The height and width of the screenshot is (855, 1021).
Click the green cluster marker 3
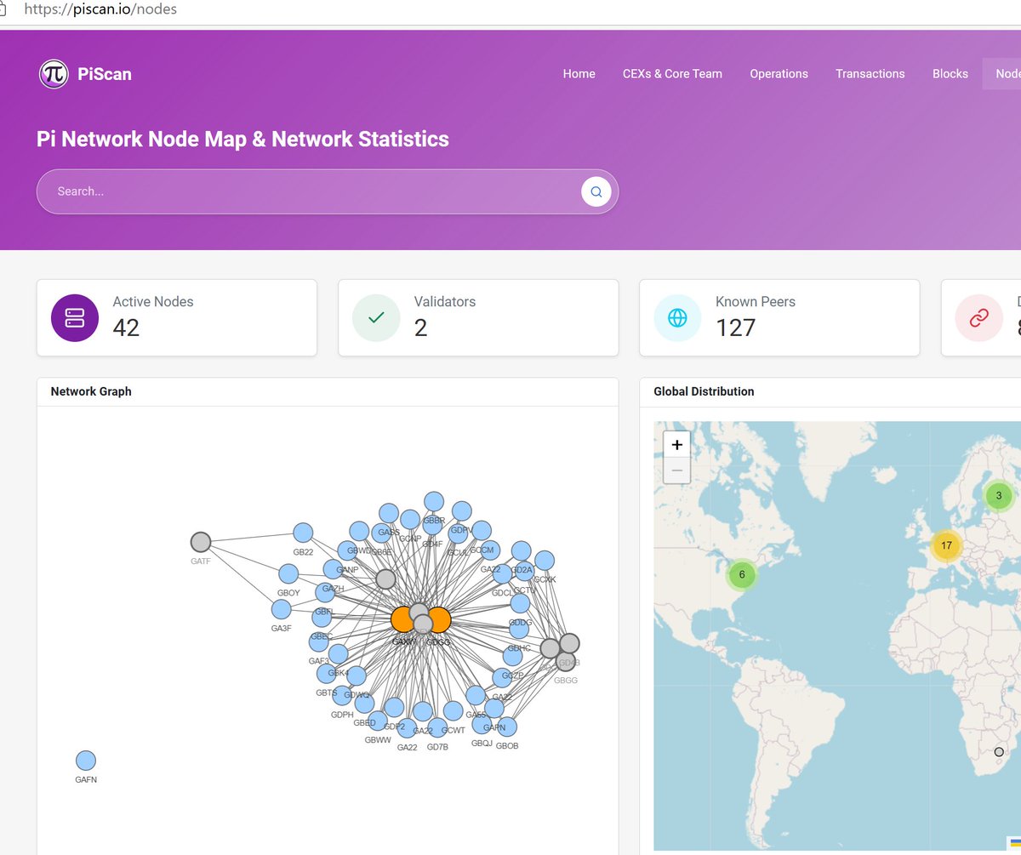999,495
